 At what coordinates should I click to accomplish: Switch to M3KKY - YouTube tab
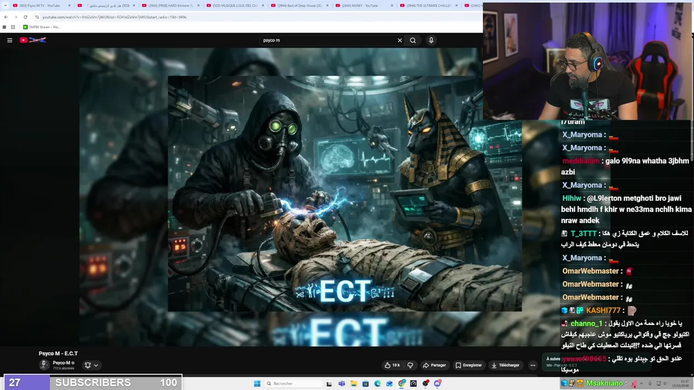(x=363, y=5)
